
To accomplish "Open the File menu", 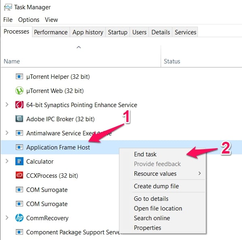I will (8, 20).
